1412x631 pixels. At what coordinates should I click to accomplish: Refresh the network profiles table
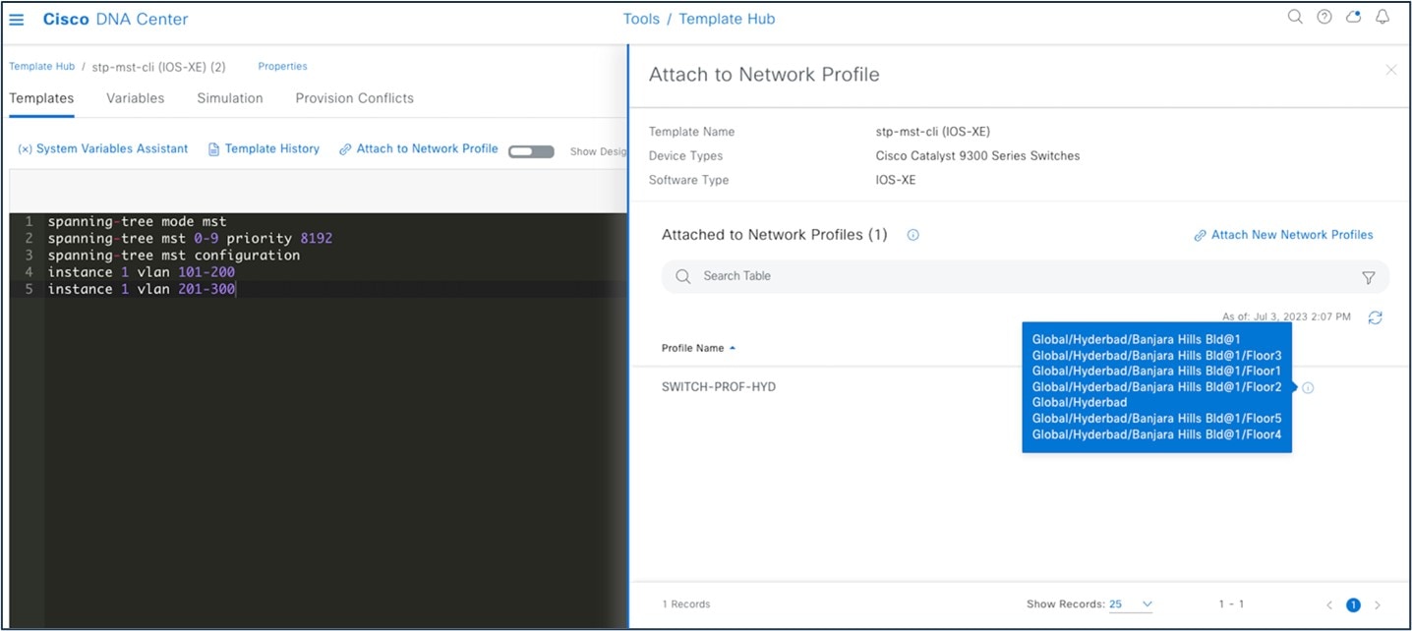click(x=1375, y=317)
